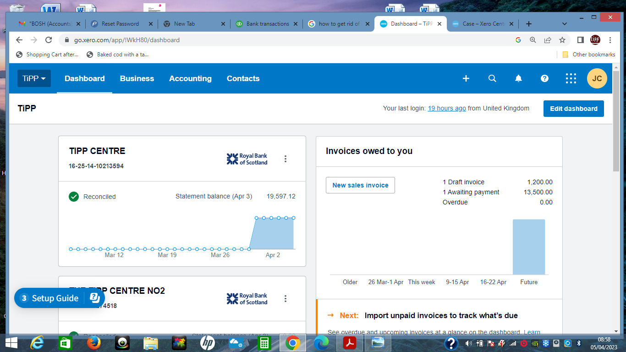Open the Accounting menu
This screenshot has width=626, height=352.
coord(190,78)
